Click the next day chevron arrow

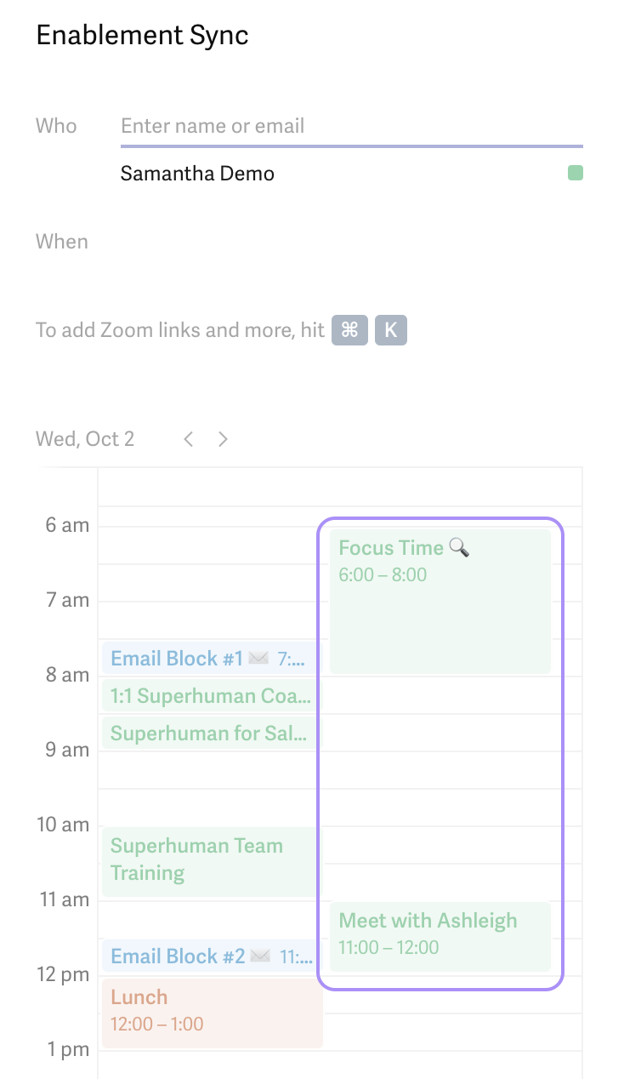coord(223,439)
